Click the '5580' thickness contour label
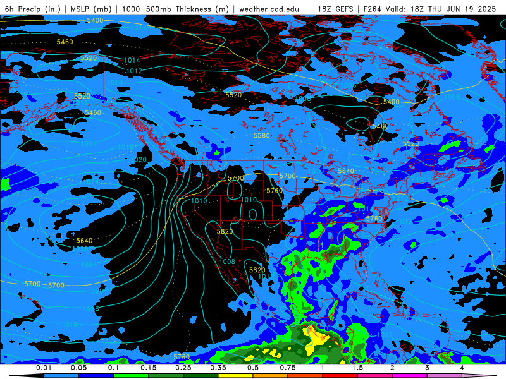Viewport: 506px width, 379px height. click(x=262, y=136)
